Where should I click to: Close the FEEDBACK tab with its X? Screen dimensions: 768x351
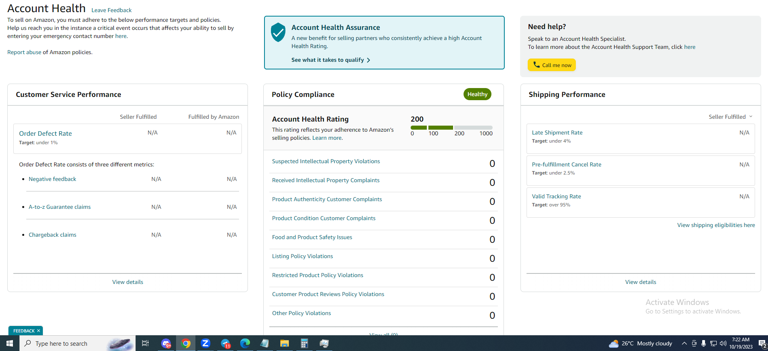click(x=38, y=331)
